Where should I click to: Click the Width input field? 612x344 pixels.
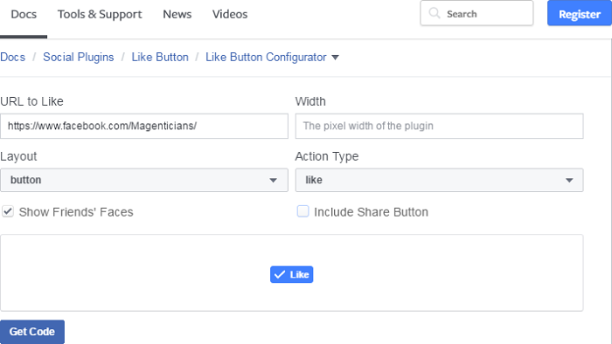pyautogui.click(x=439, y=127)
